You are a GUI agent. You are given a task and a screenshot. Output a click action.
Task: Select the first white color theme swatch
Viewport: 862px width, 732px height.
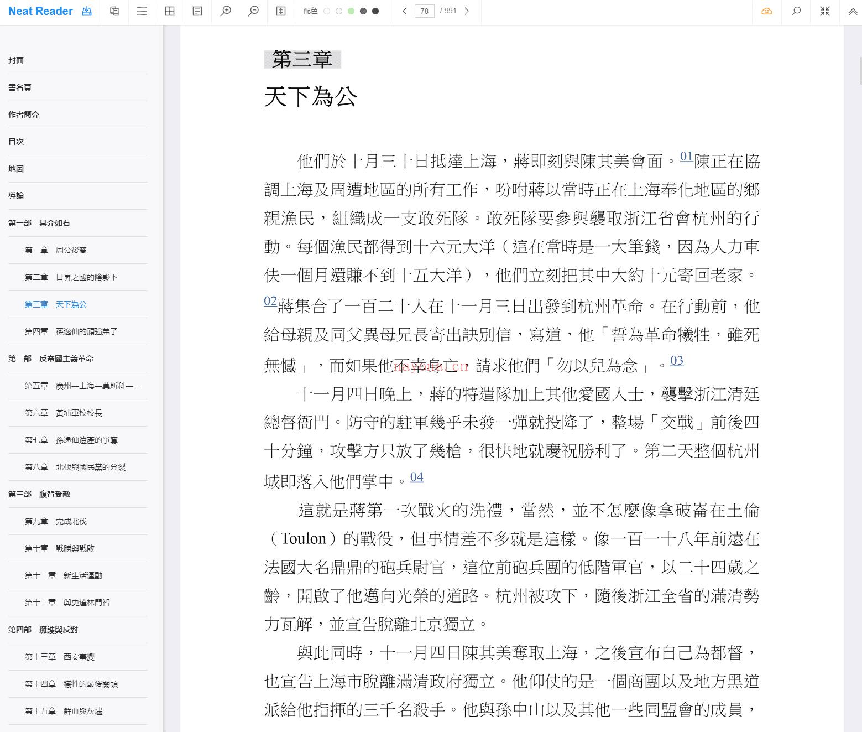(x=327, y=11)
